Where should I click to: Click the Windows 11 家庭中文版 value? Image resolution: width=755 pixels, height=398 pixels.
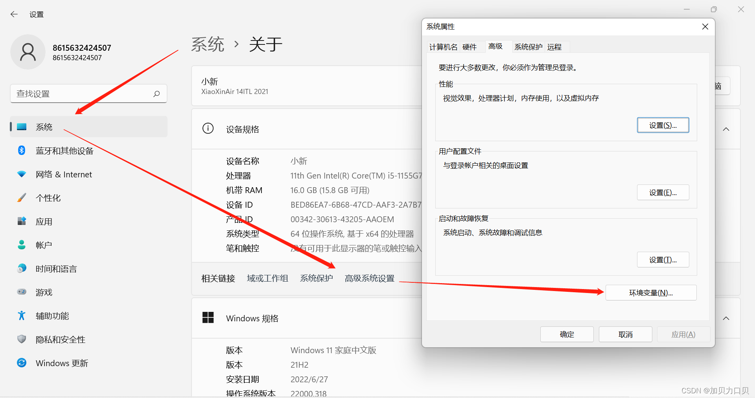[333, 350]
